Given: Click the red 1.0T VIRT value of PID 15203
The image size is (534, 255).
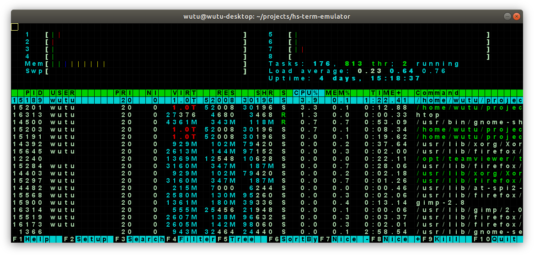Looking at the screenshot, I should click(x=185, y=129).
